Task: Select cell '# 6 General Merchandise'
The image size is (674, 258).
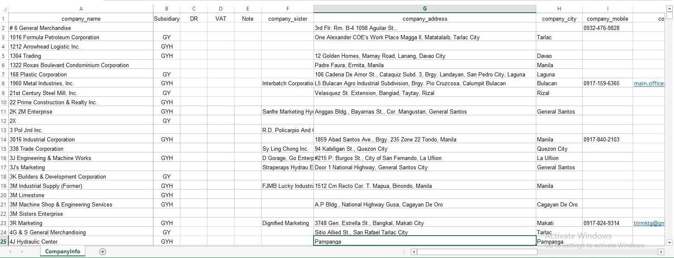Action: (81, 28)
